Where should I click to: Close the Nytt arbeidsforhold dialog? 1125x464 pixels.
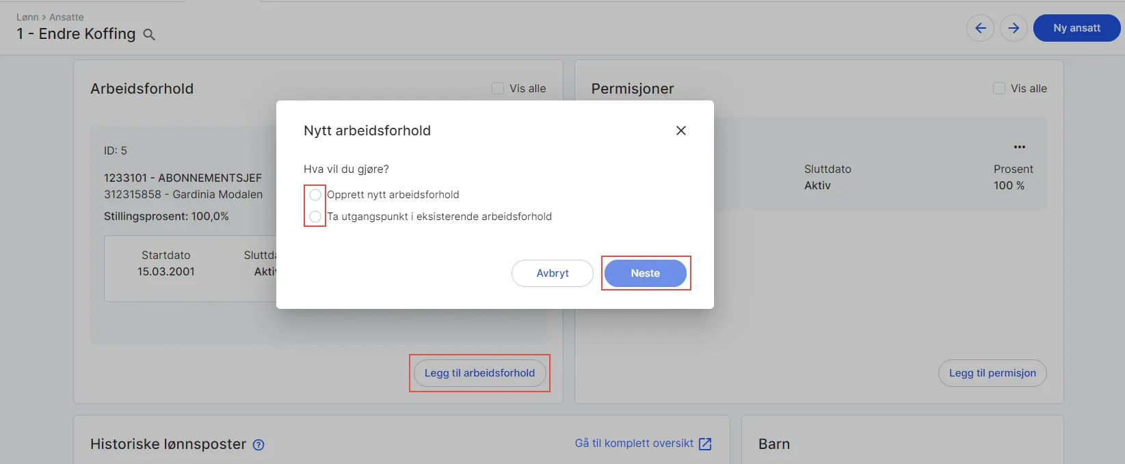(x=680, y=130)
